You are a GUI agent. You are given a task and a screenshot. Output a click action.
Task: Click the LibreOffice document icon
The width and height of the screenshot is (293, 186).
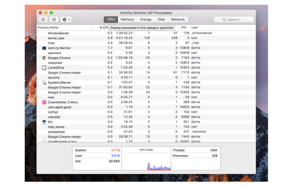click(x=44, y=67)
